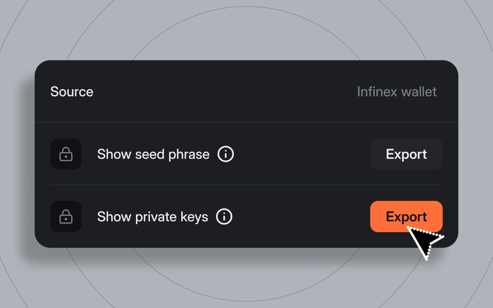
Task: Click the seed phrase row text
Action: pos(153,154)
